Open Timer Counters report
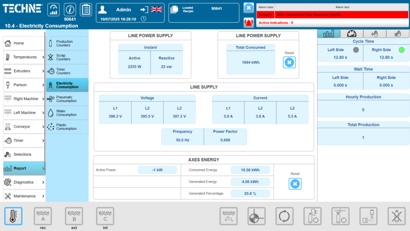Viewport: 410px width, 231px height. point(67,71)
